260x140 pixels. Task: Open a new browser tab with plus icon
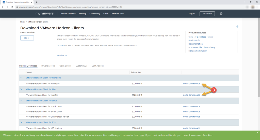click(37, 2)
